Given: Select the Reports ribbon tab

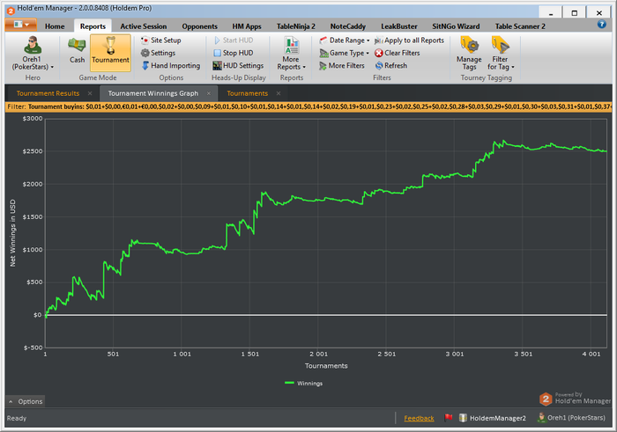Looking at the screenshot, I should tap(93, 26).
